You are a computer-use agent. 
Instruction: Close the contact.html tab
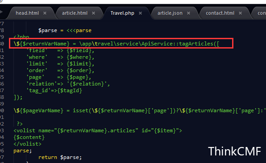(240, 13)
